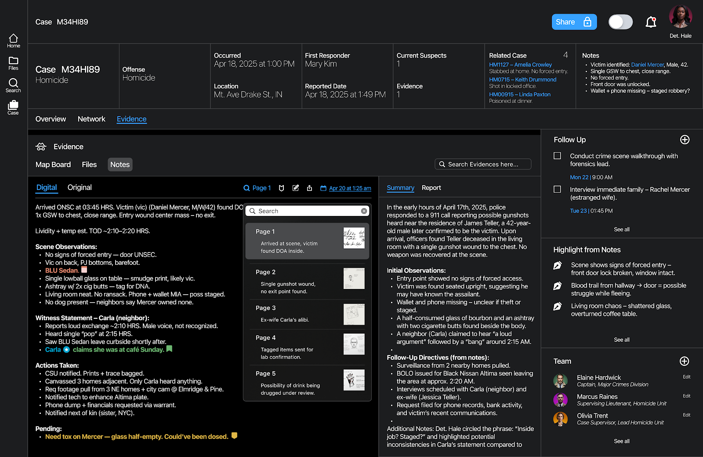Viewport: 703px width, 457px height.
Task: Click Olivia Trent's avatar
Action: pos(560,419)
